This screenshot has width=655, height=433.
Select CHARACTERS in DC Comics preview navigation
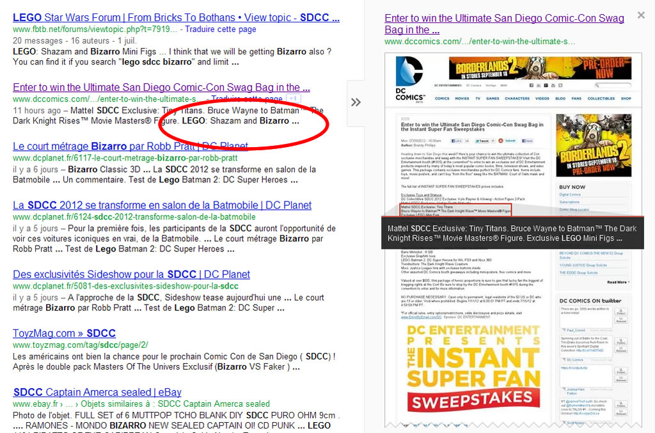click(516, 98)
